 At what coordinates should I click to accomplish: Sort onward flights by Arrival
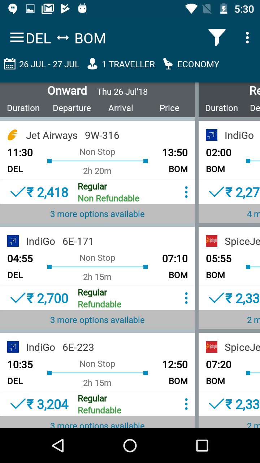pos(121,108)
